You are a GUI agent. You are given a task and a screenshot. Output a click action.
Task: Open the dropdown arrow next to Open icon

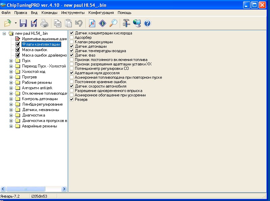pos(16,23)
